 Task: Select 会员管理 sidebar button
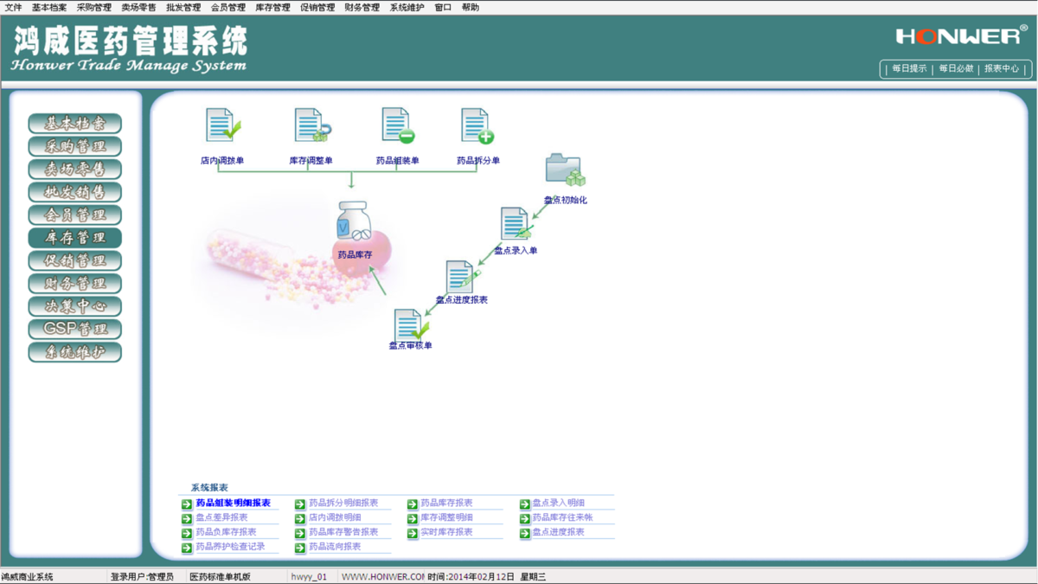point(75,215)
